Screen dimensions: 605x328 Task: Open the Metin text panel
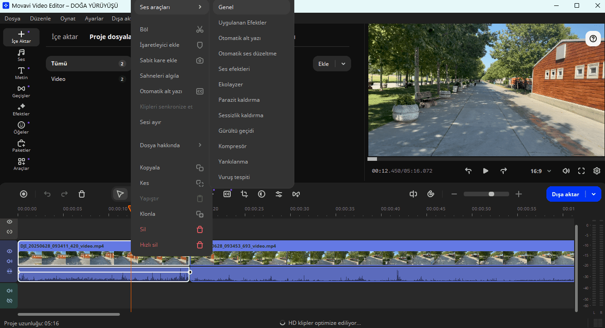click(21, 73)
